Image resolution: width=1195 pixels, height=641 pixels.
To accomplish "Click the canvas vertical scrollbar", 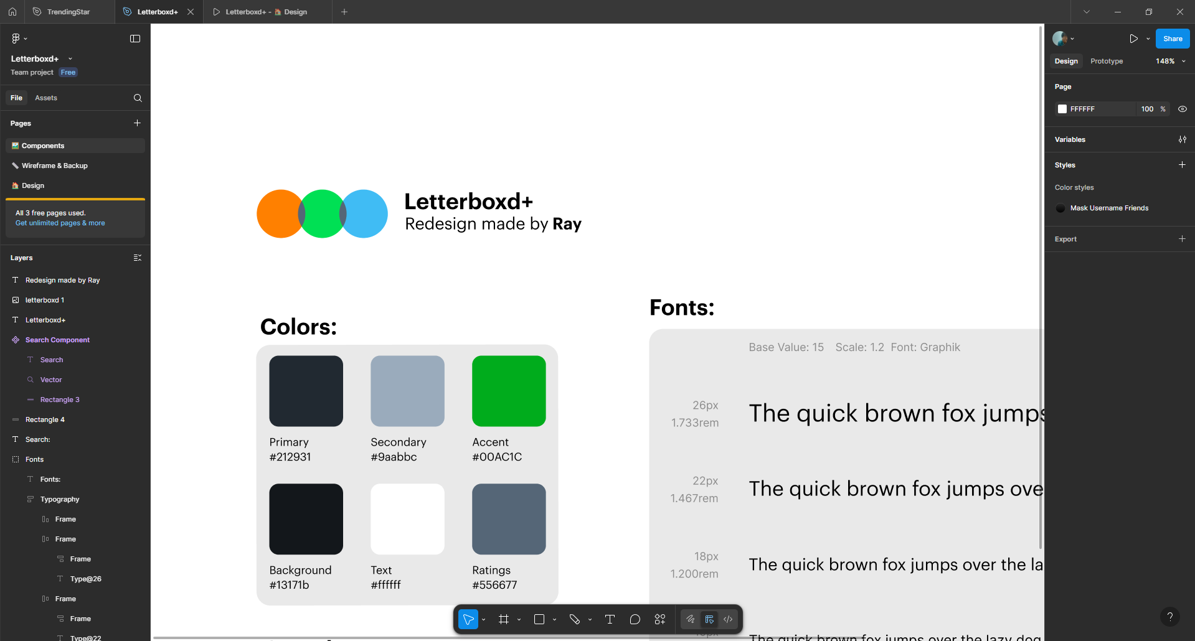I will 1041,288.
